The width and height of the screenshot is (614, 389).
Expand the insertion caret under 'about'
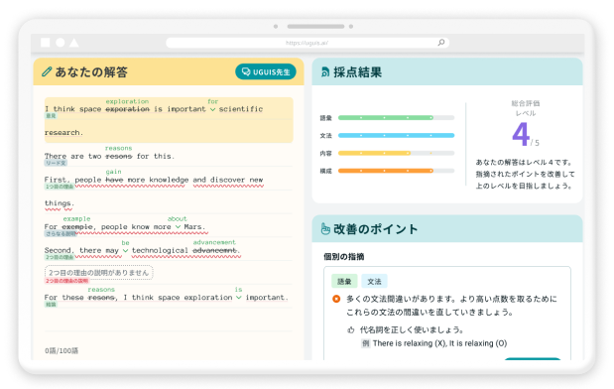click(x=178, y=227)
